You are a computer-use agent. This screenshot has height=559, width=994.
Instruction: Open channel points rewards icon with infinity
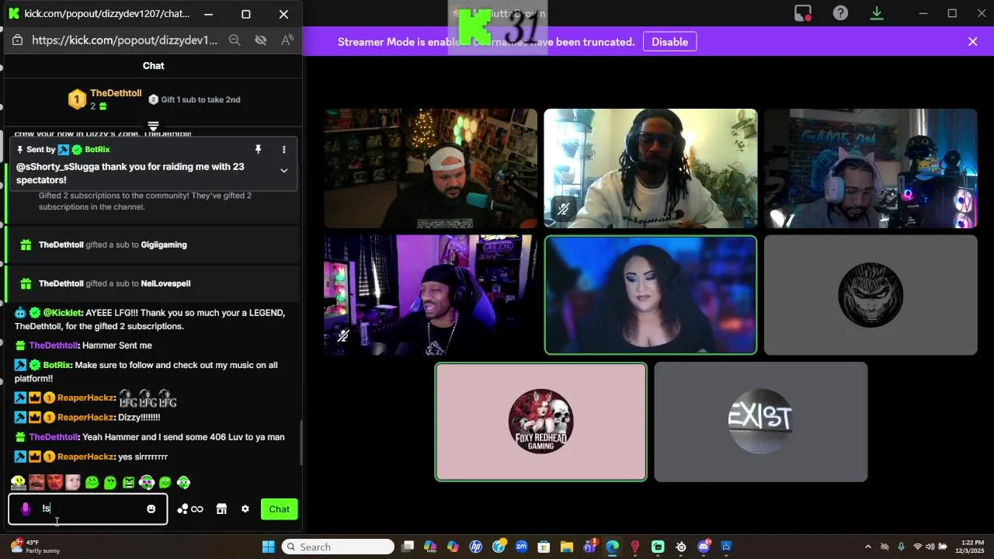[190, 509]
